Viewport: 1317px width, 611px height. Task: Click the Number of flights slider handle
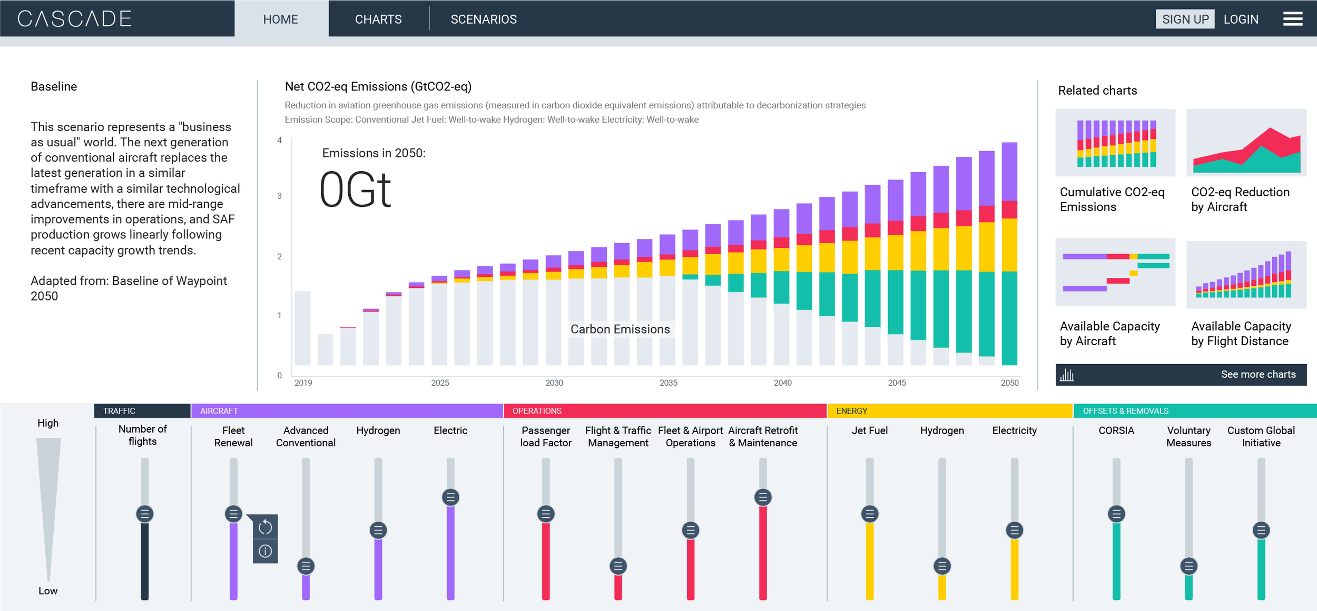click(144, 514)
